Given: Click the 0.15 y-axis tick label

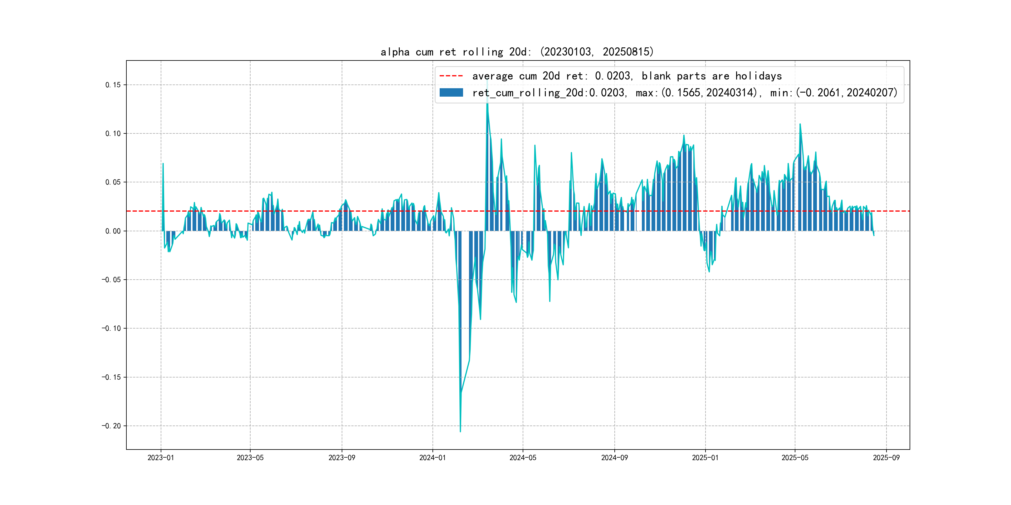Looking at the screenshot, I should 113,85.
